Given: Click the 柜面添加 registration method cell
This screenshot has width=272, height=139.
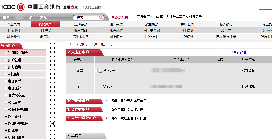Looking at the screenshot, I should coord(248,71).
